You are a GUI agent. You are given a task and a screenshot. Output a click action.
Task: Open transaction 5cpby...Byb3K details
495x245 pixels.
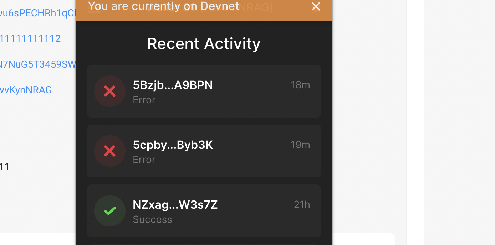coord(173,145)
